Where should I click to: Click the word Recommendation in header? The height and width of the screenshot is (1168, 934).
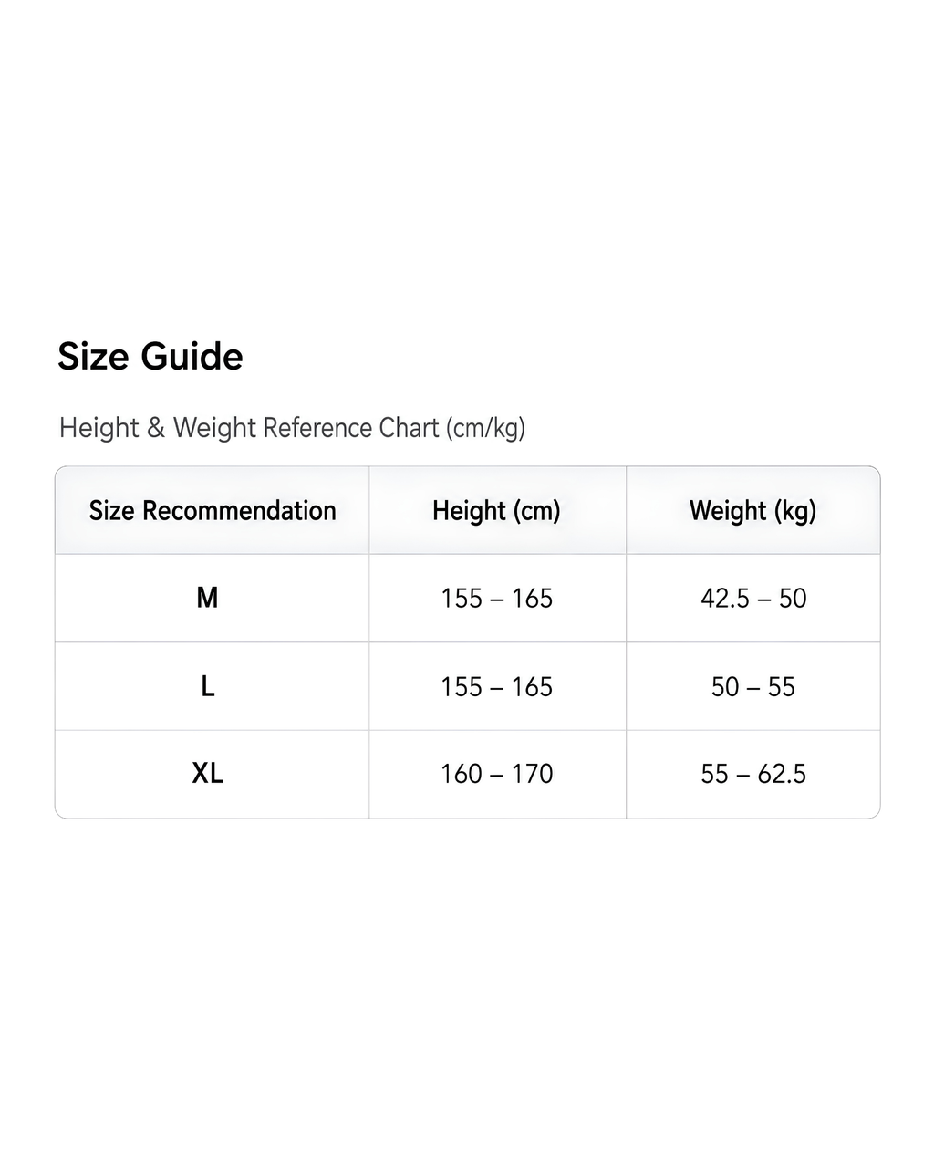239,510
